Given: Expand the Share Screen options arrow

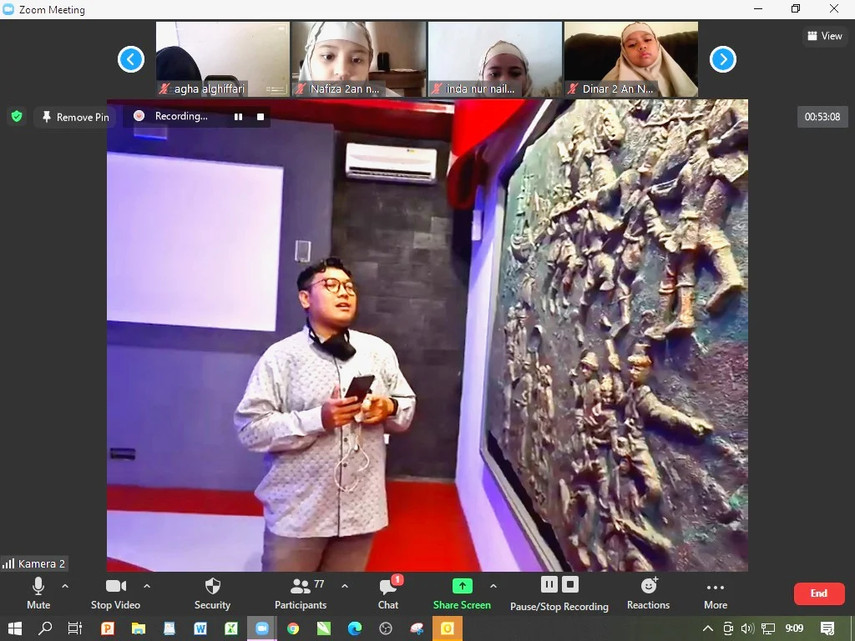Looking at the screenshot, I should 493,586.
